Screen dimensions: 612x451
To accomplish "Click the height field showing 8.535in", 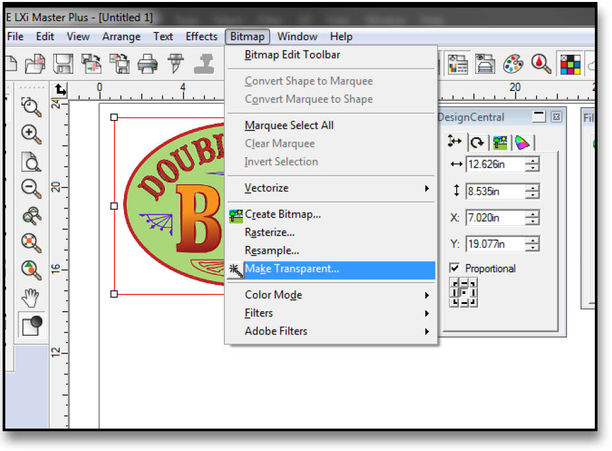I will click(495, 191).
